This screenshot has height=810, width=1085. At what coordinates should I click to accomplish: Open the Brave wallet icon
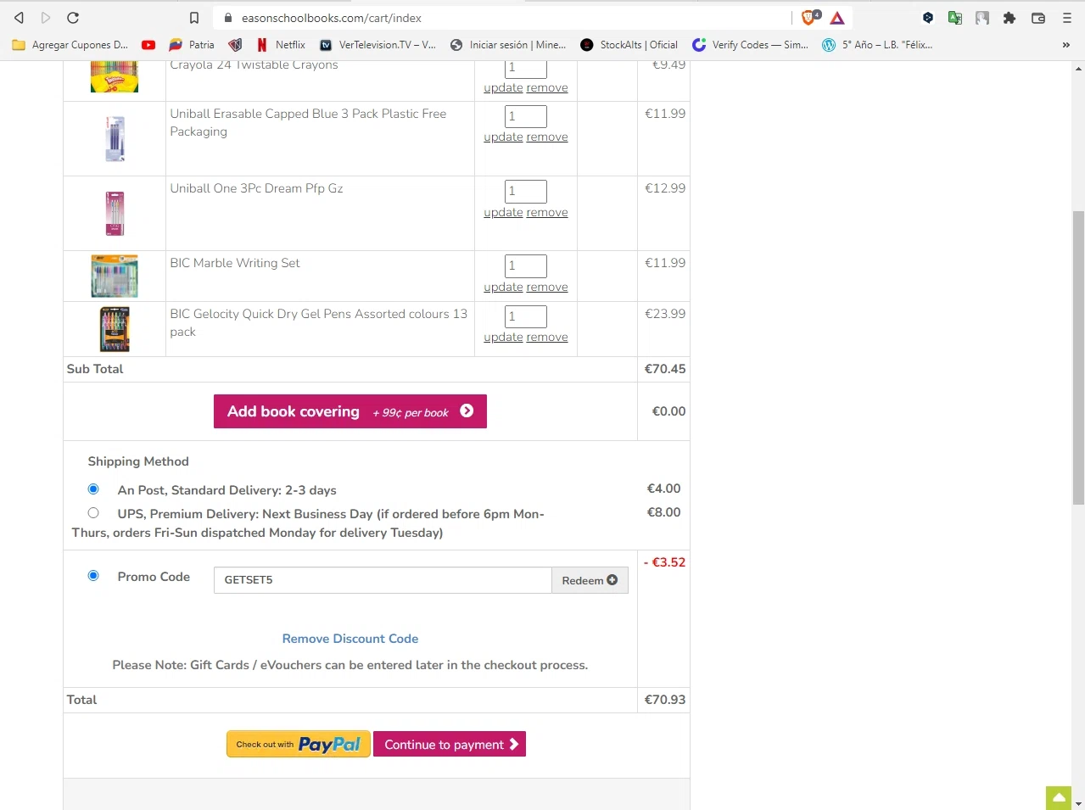coord(1037,18)
